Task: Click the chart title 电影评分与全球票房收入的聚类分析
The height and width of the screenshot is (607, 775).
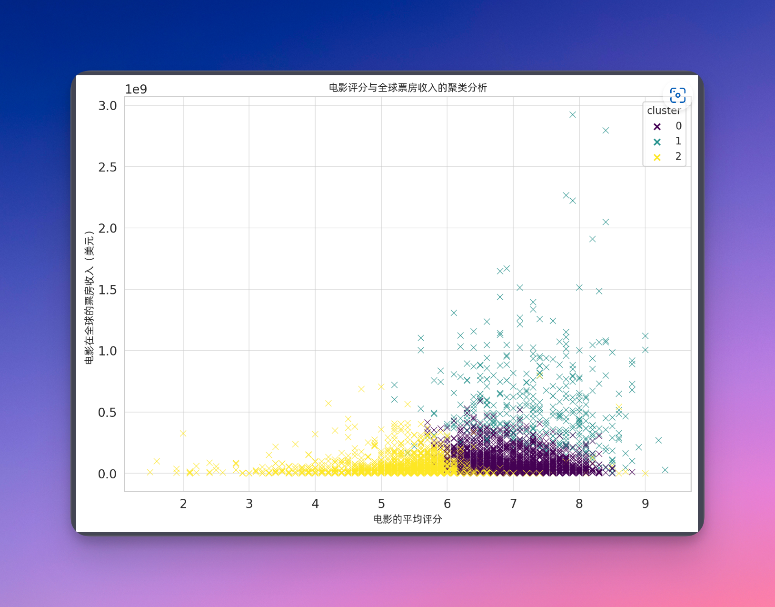Action: pyautogui.click(x=407, y=88)
